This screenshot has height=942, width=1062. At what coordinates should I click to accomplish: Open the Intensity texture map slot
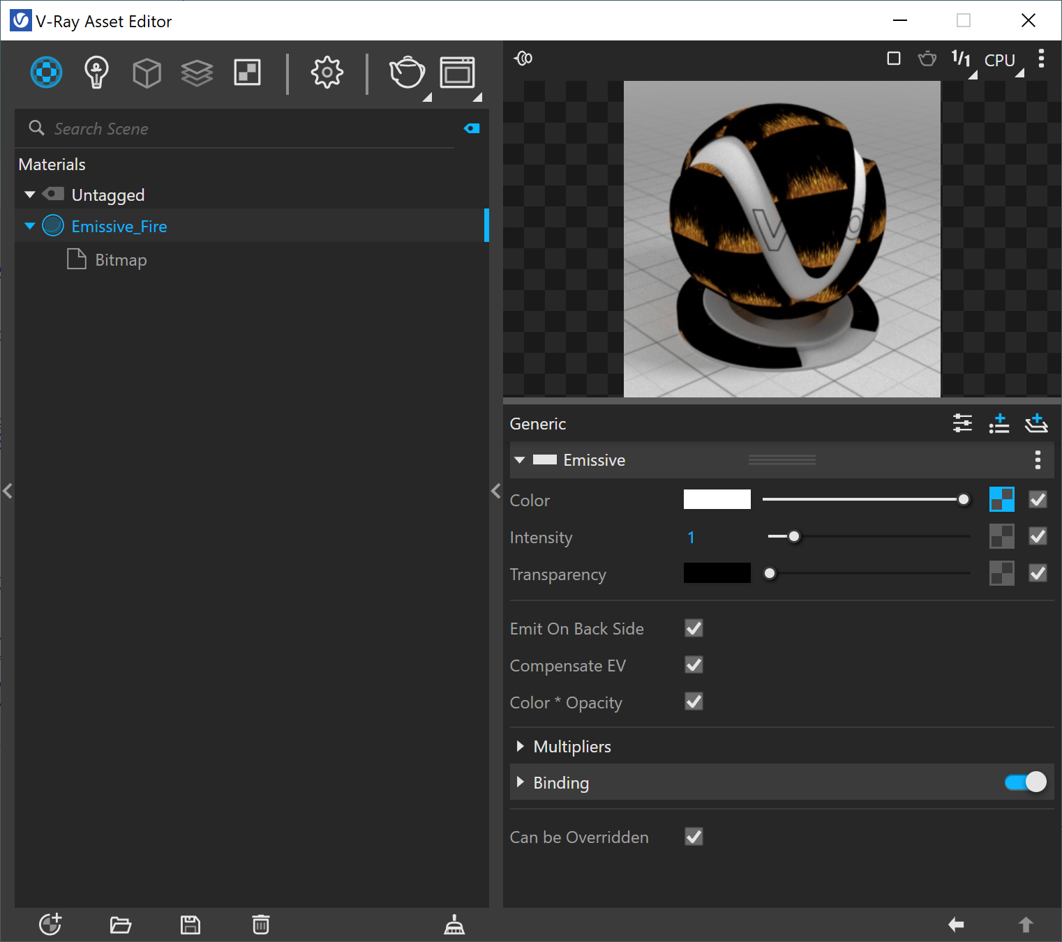[1002, 536]
